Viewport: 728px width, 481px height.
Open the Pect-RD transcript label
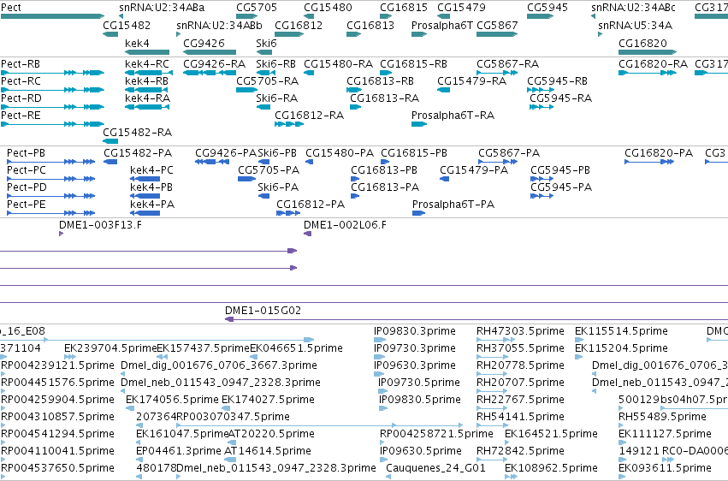point(21,98)
